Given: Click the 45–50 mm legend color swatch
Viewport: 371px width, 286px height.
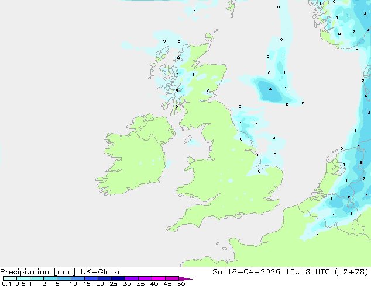Looking at the screenshot, I should tap(172, 278).
